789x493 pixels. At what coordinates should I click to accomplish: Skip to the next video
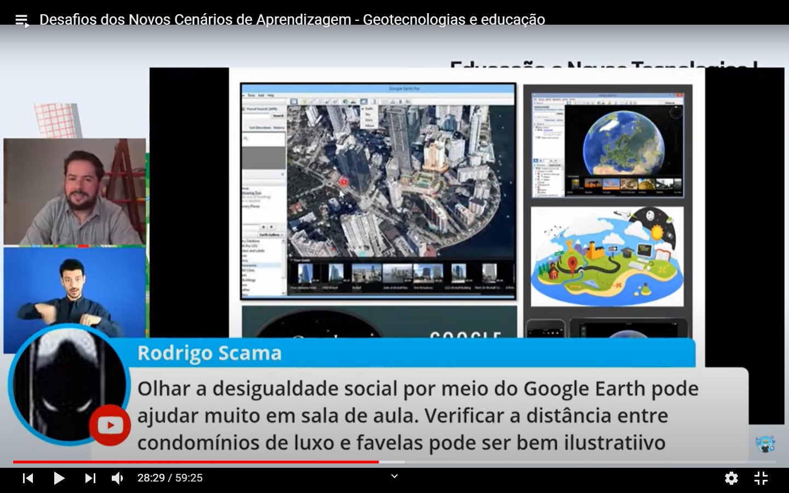click(x=90, y=478)
